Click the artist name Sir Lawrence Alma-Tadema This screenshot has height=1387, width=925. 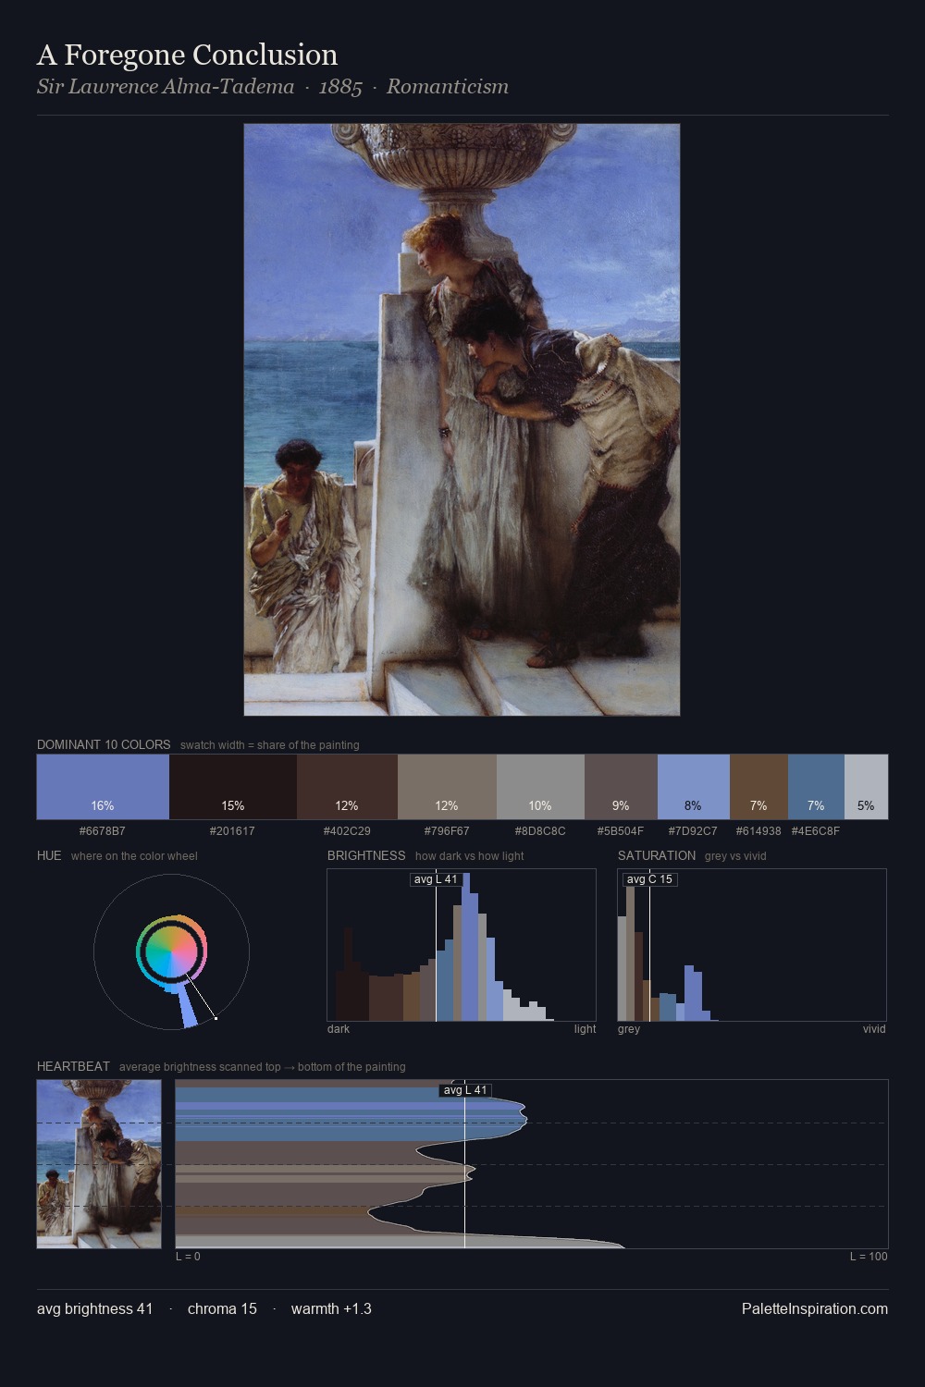coord(166,86)
